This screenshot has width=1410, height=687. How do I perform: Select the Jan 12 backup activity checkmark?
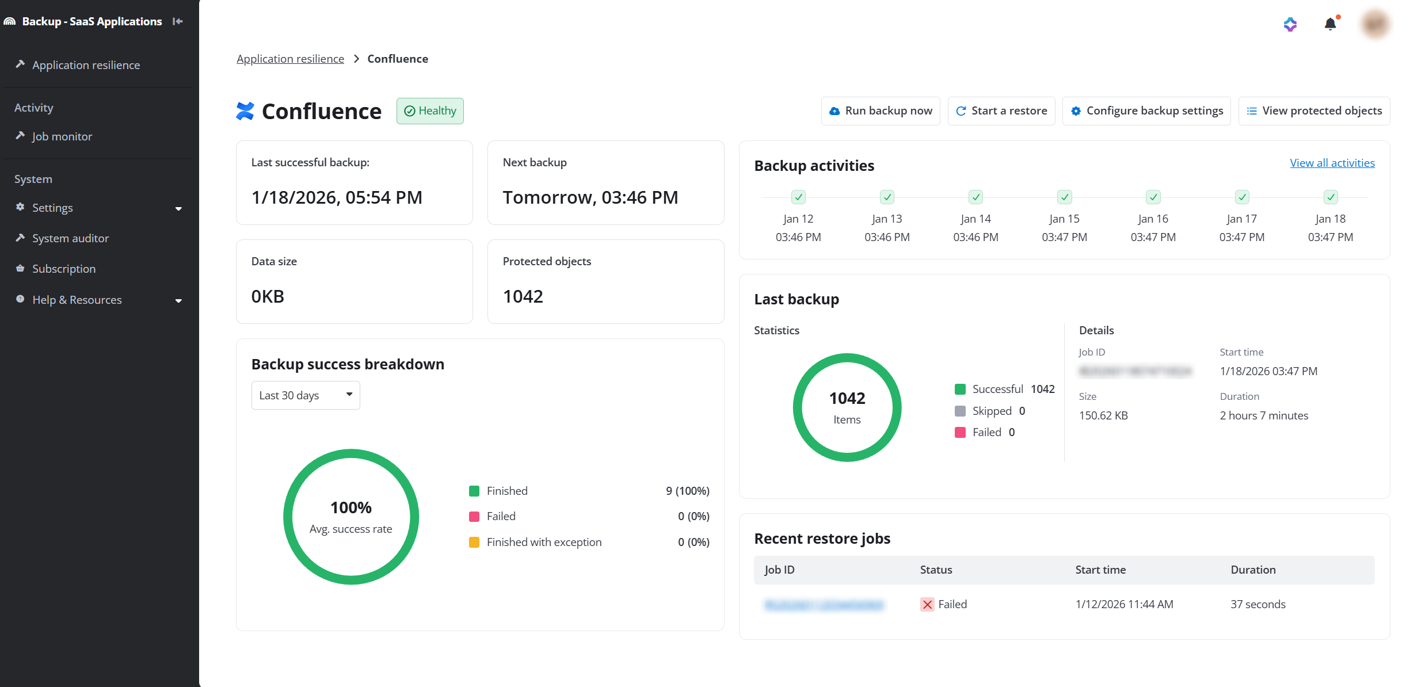798,197
